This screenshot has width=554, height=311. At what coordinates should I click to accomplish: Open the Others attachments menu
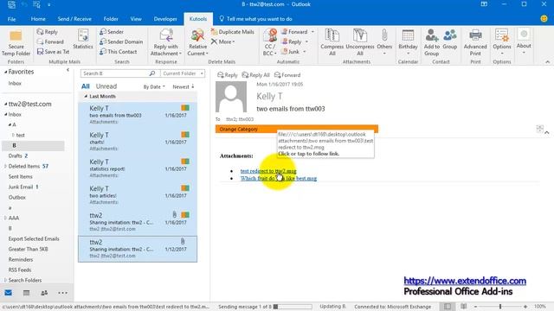(384, 42)
